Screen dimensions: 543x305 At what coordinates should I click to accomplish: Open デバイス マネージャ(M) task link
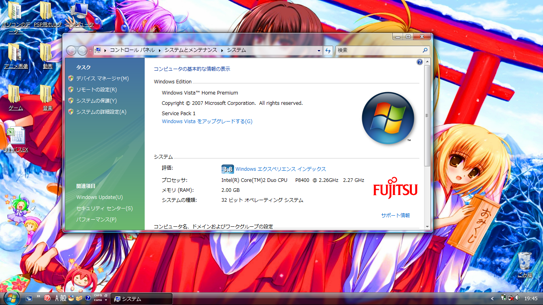[x=103, y=79]
